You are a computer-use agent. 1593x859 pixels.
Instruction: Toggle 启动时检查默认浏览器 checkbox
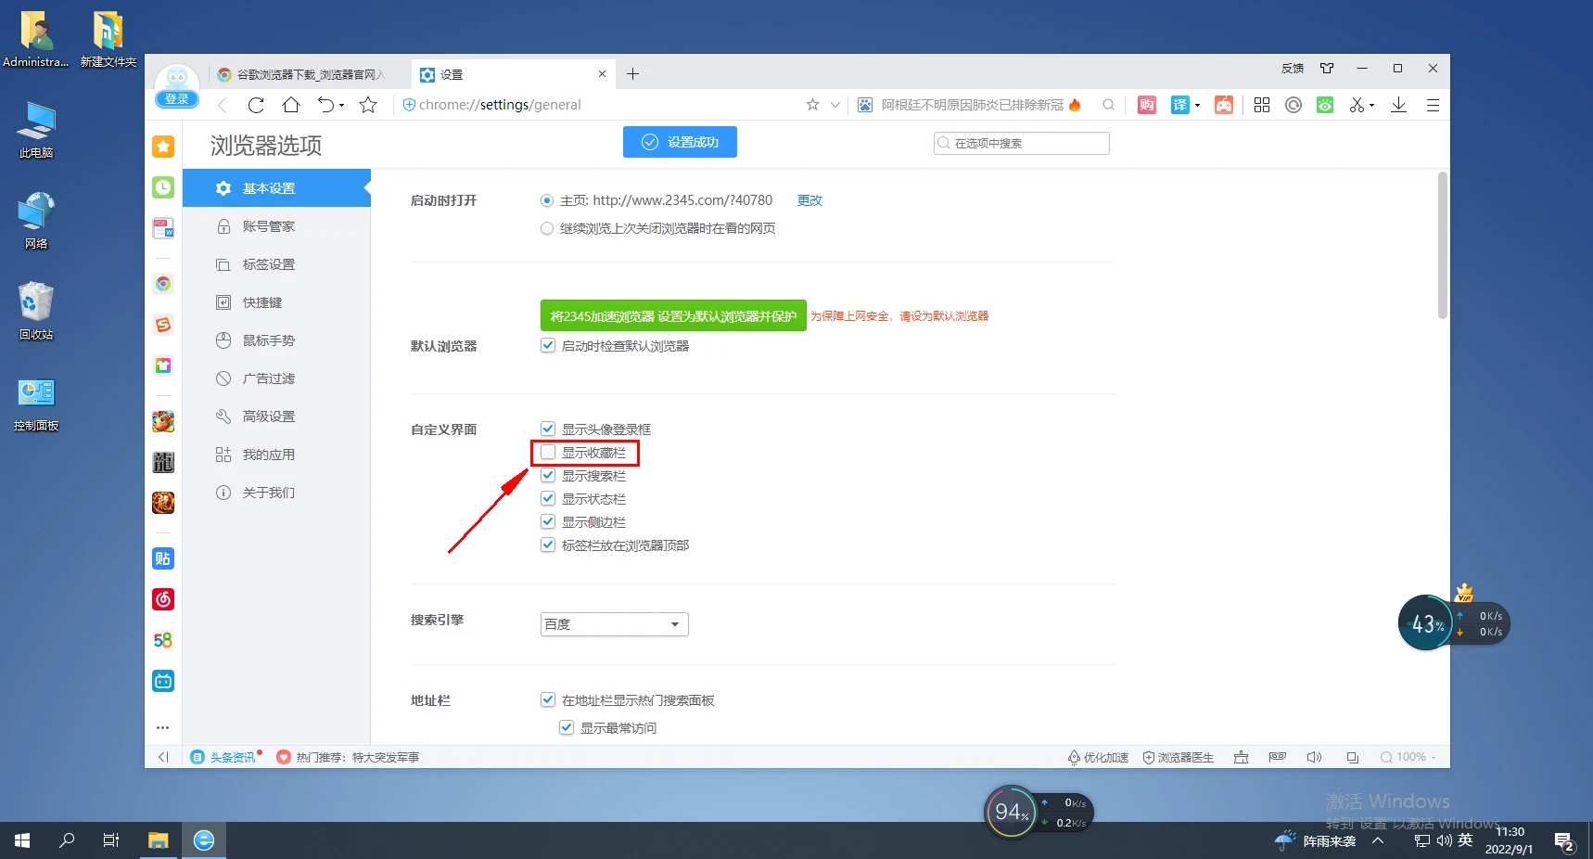tap(548, 345)
